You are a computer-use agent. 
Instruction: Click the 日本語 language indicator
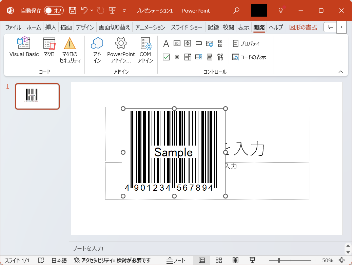click(59, 261)
